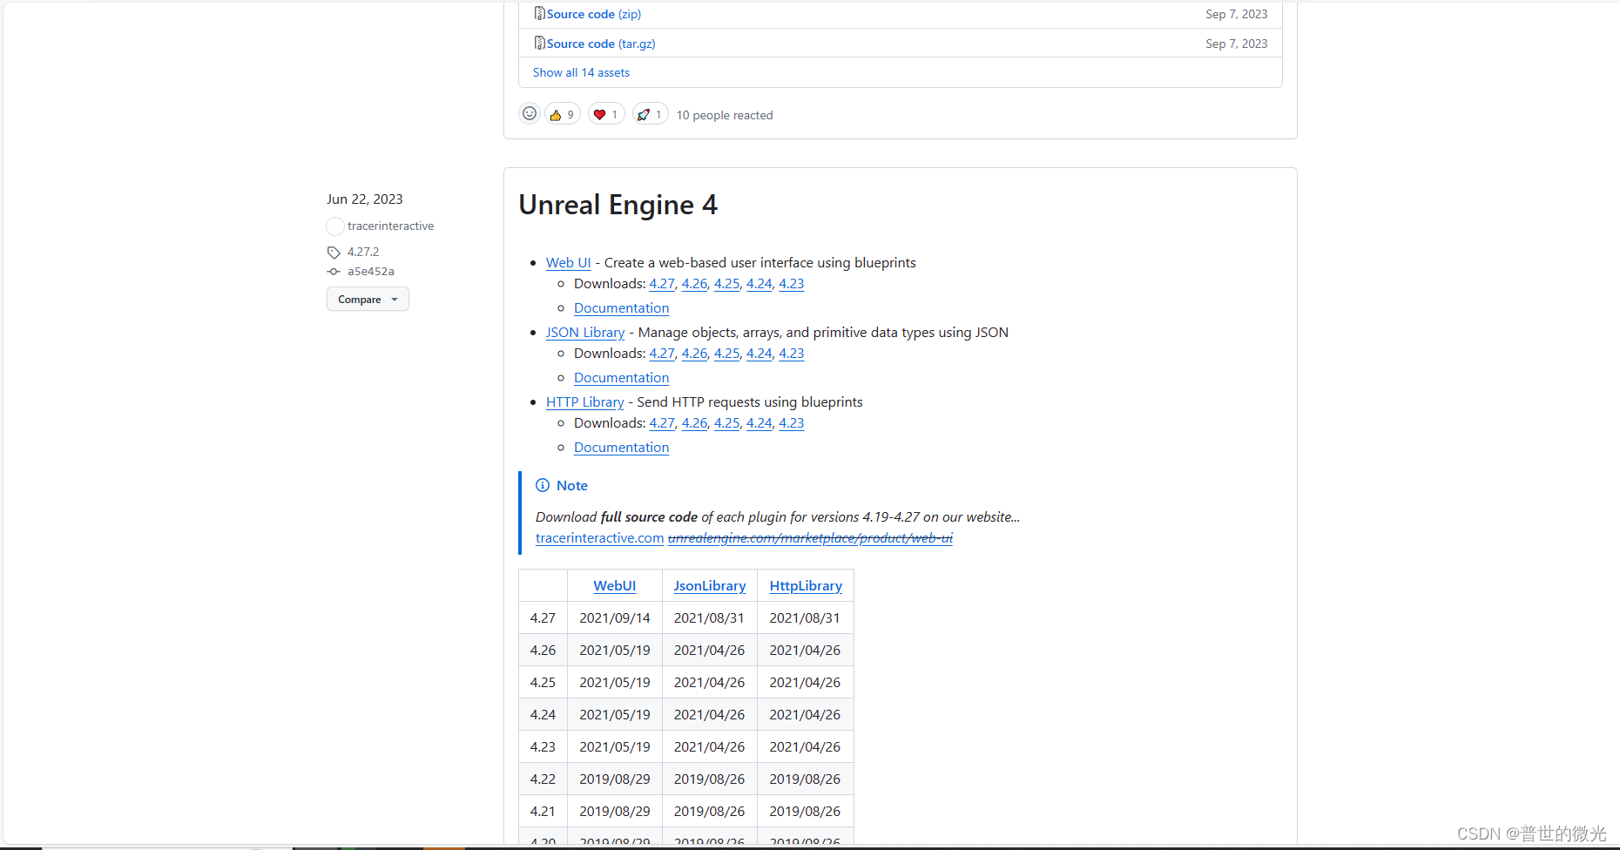Select the 4.27 version row label
This screenshot has width=1620, height=850.
pyautogui.click(x=543, y=617)
